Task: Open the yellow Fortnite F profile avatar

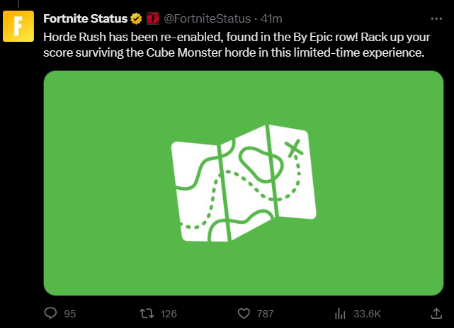Action: tap(18, 26)
